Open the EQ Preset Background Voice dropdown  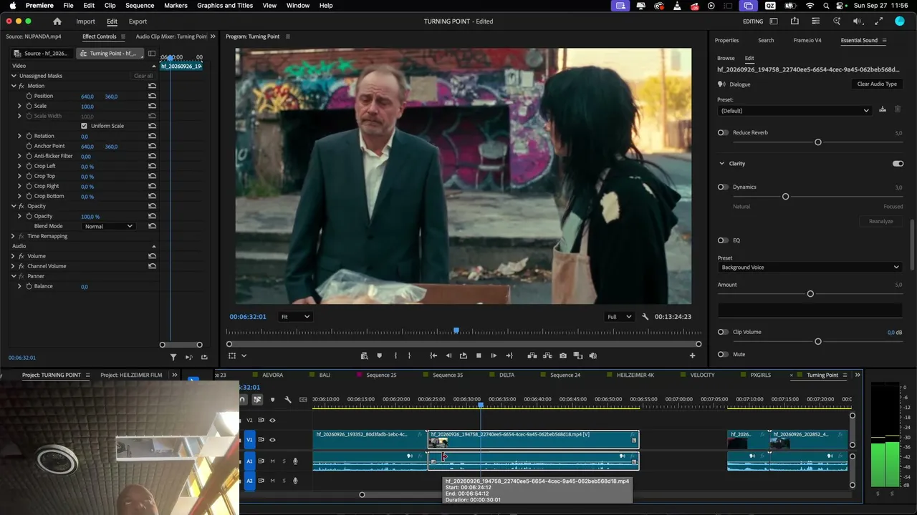pyautogui.click(x=810, y=268)
